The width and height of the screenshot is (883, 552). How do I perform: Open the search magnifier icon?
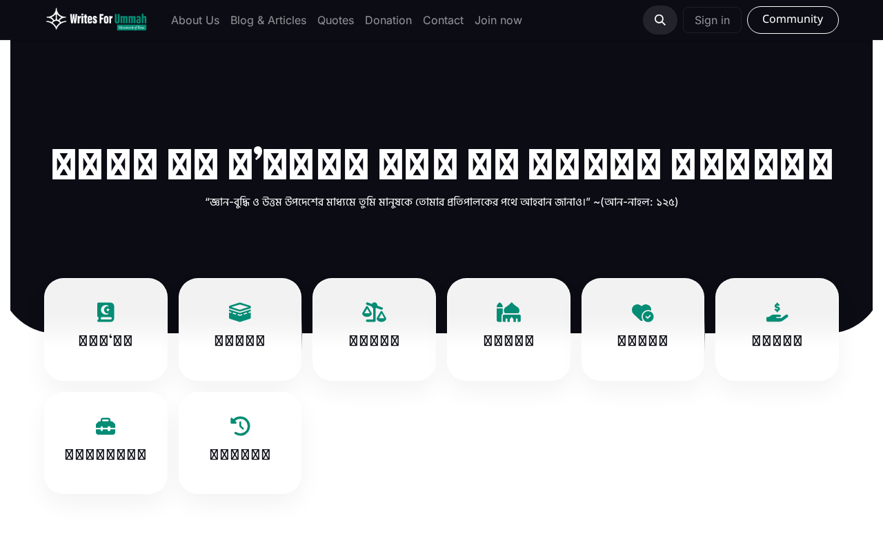[660, 20]
